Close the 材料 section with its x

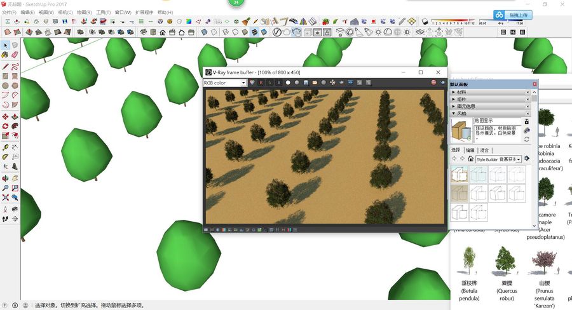tap(528, 92)
